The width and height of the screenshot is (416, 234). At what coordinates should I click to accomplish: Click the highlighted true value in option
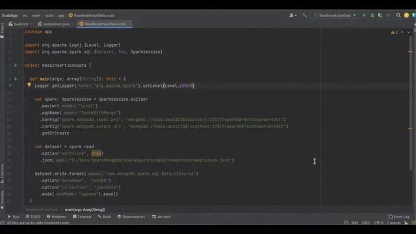tap(96, 153)
